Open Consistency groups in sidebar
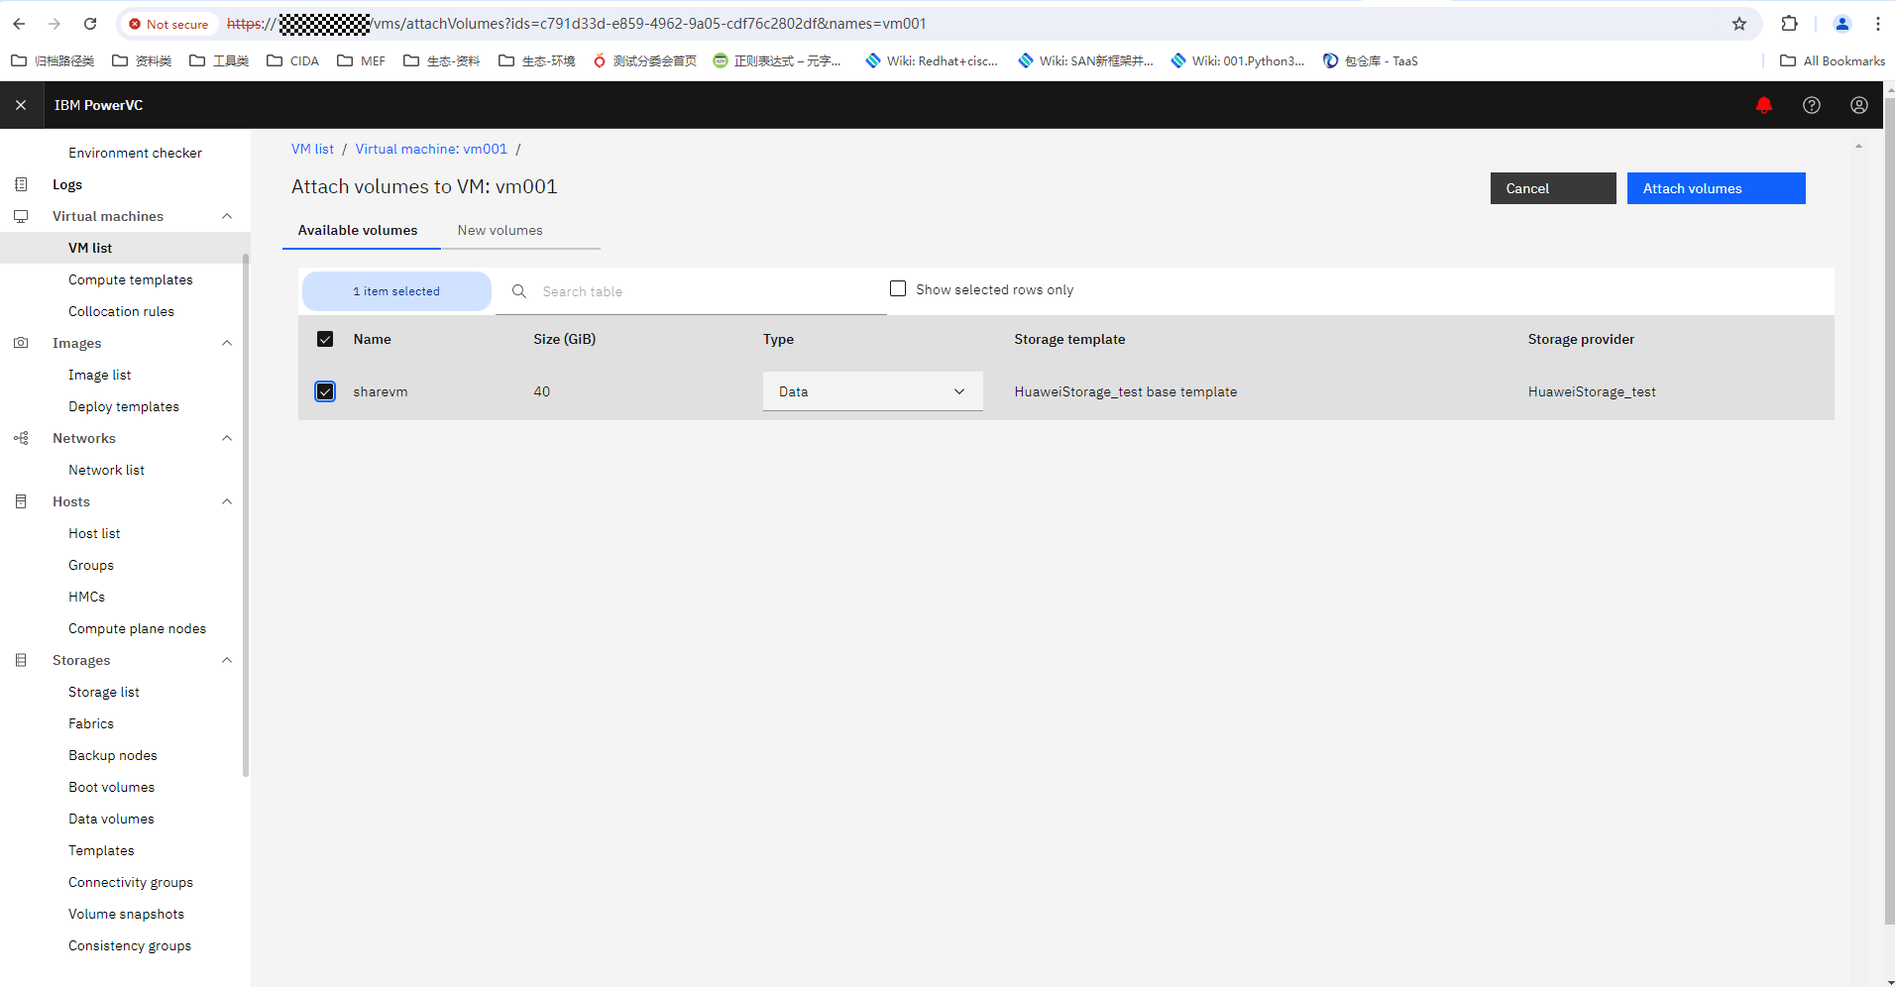The width and height of the screenshot is (1895, 987). (130, 945)
